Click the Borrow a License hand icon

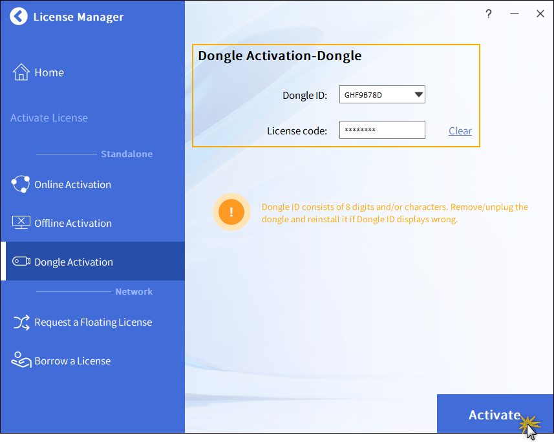(x=21, y=361)
